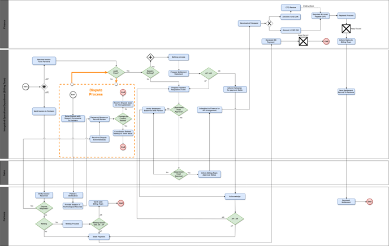This screenshot has width=389, height=246.
Task: Select Department Head Approval diamond in Sales lane
Action: point(179,174)
